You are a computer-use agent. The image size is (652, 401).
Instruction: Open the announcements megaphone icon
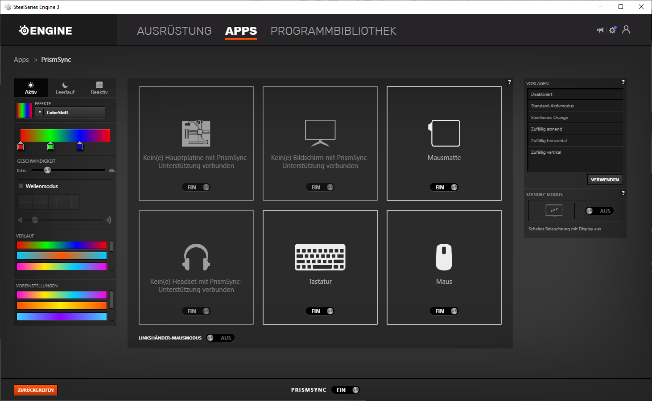(x=600, y=30)
